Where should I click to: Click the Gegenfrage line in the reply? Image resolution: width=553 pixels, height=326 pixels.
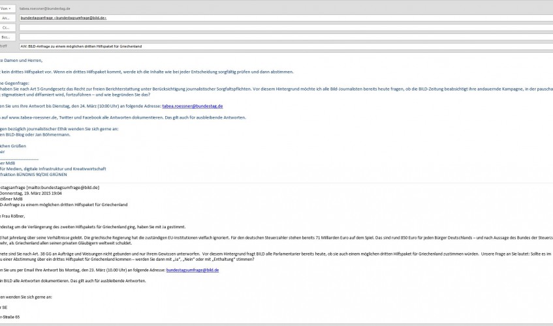pyautogui.click(x=14, y=83)
